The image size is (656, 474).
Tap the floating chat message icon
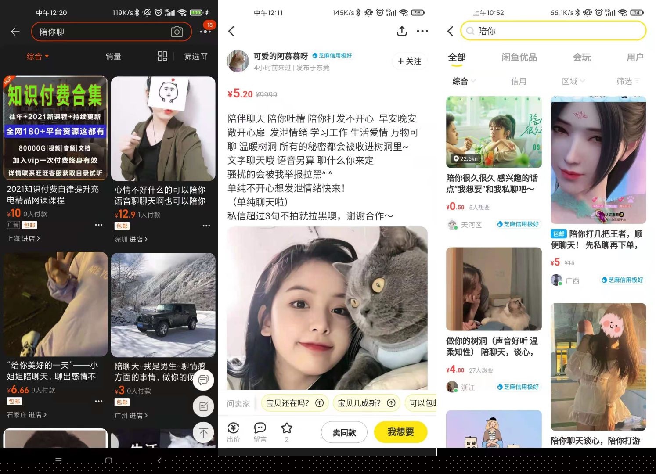pyautogui.click(x=203, y=380)
